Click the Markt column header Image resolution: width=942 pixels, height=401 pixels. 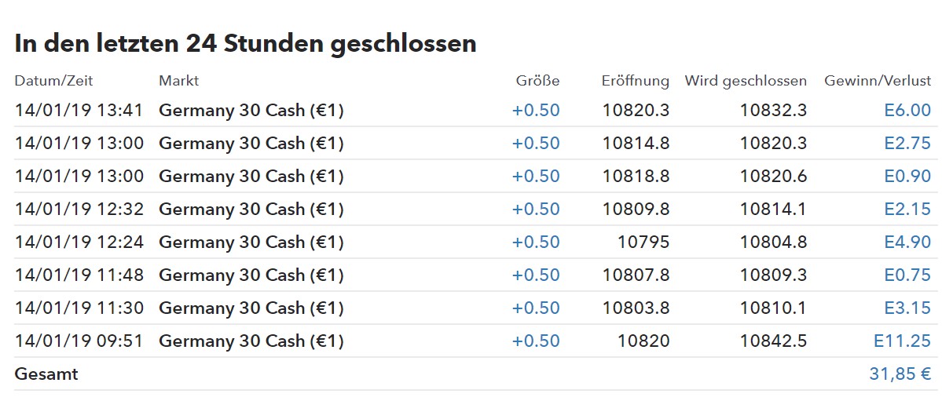coord(178,81)
